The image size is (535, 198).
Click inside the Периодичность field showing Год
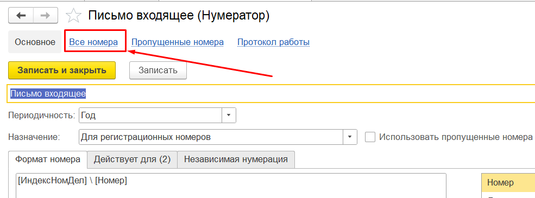tap(150, 115)
